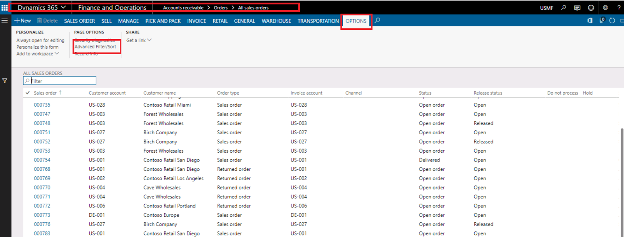Expand the Get a link dropdown
The height and width of the screenshot is (237, 624).
pos(139,40)
